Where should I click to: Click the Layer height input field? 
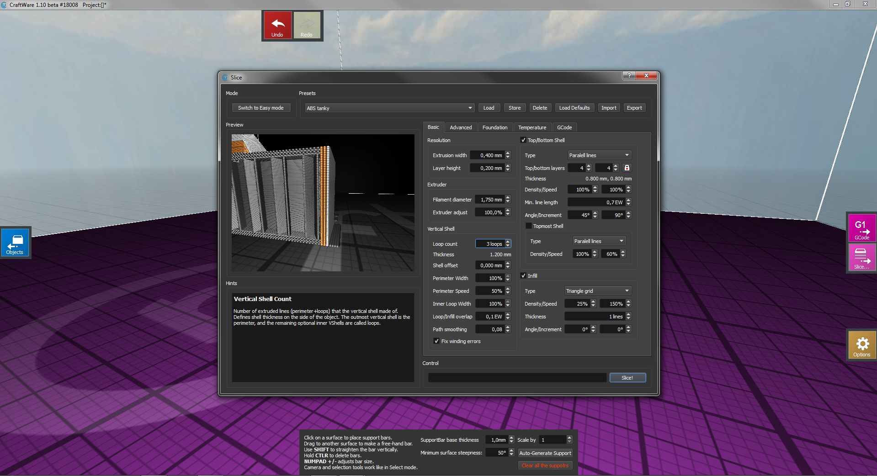pos(487,168)
